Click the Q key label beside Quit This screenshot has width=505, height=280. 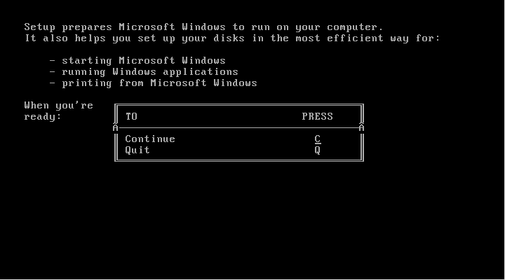(x=318, y=150)
